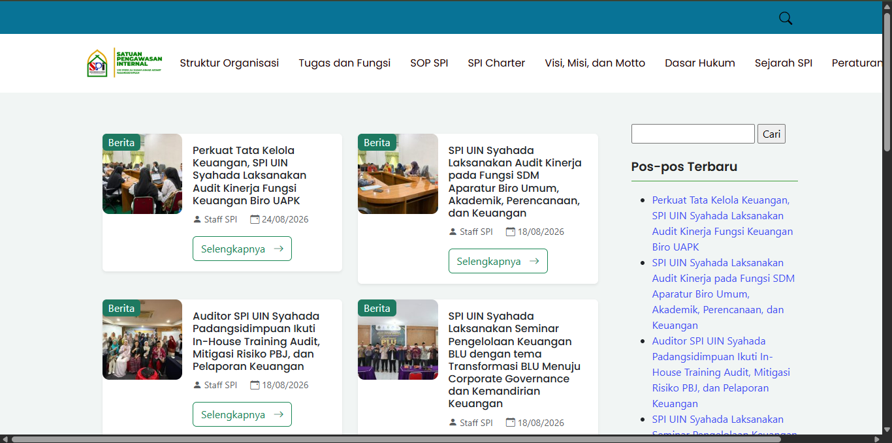The height and width of the screenshot is (443, 892).
Task: Click calendar icon on Audit Kinerja SDM card
Action: [511, 232]
